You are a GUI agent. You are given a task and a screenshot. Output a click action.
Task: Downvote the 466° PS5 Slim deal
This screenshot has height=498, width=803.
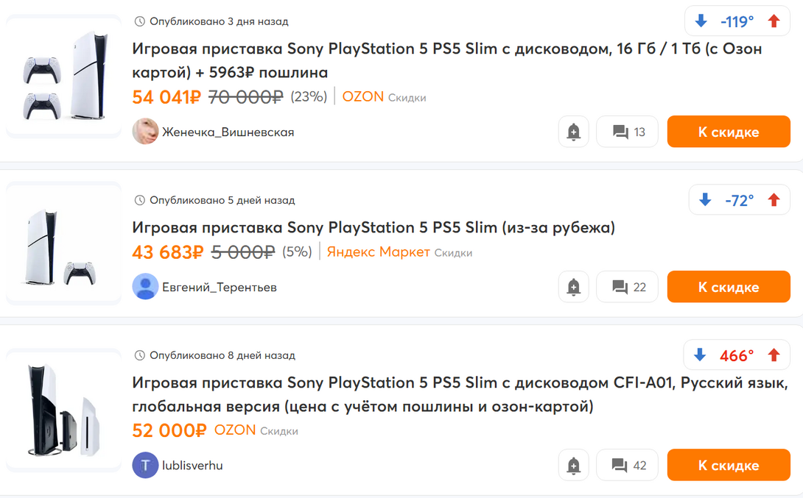700,355
